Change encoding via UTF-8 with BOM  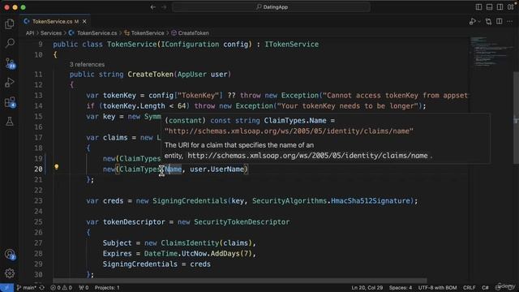[437, 288]
